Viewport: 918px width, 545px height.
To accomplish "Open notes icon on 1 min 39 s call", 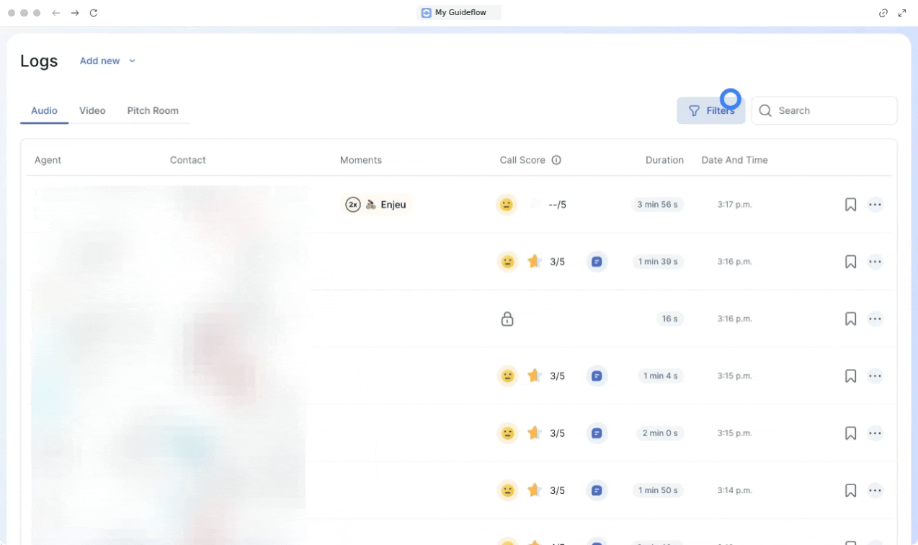I will click(597, 262).
